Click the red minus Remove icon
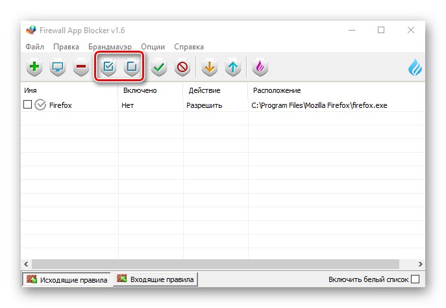 [x=81, y=67]
